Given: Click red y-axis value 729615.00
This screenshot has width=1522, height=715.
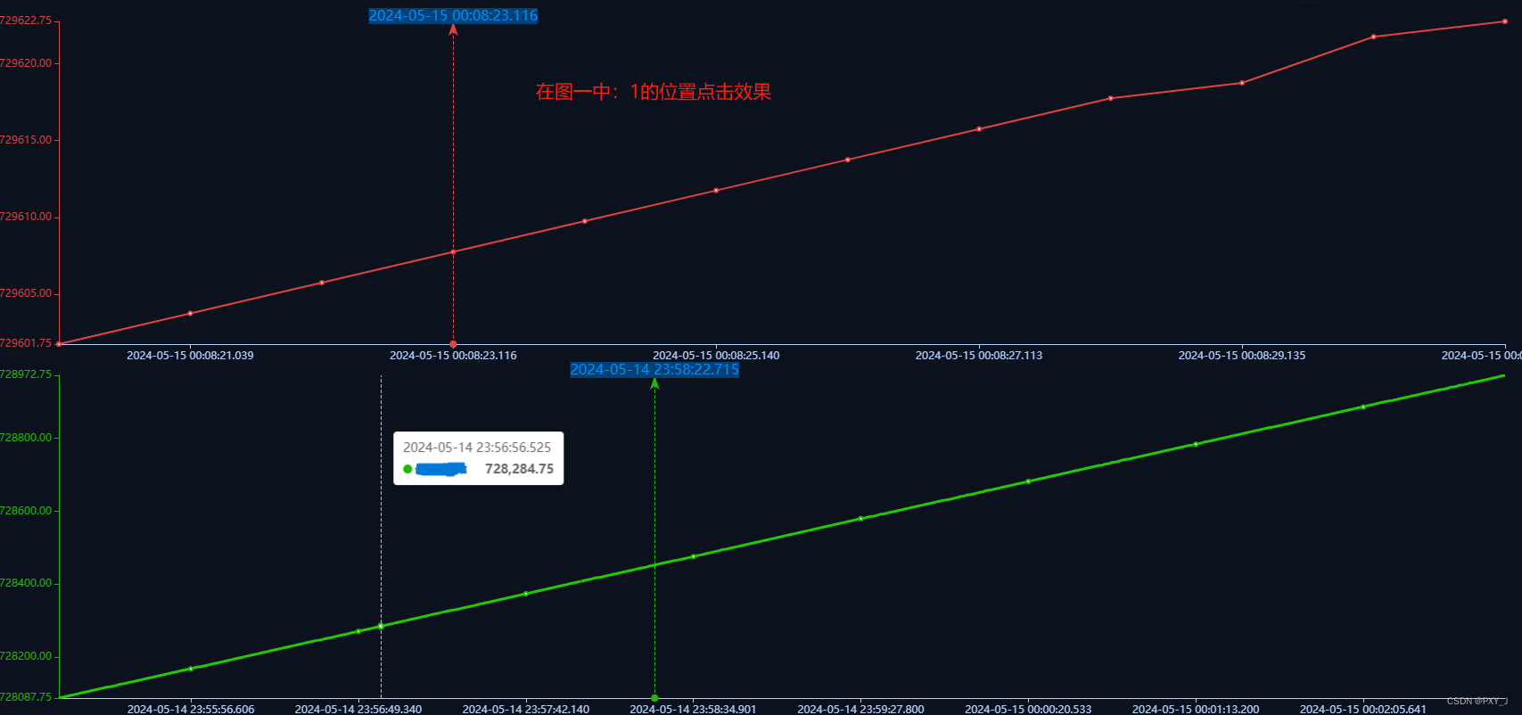Looking at the screenshot, I should [26, 140].
